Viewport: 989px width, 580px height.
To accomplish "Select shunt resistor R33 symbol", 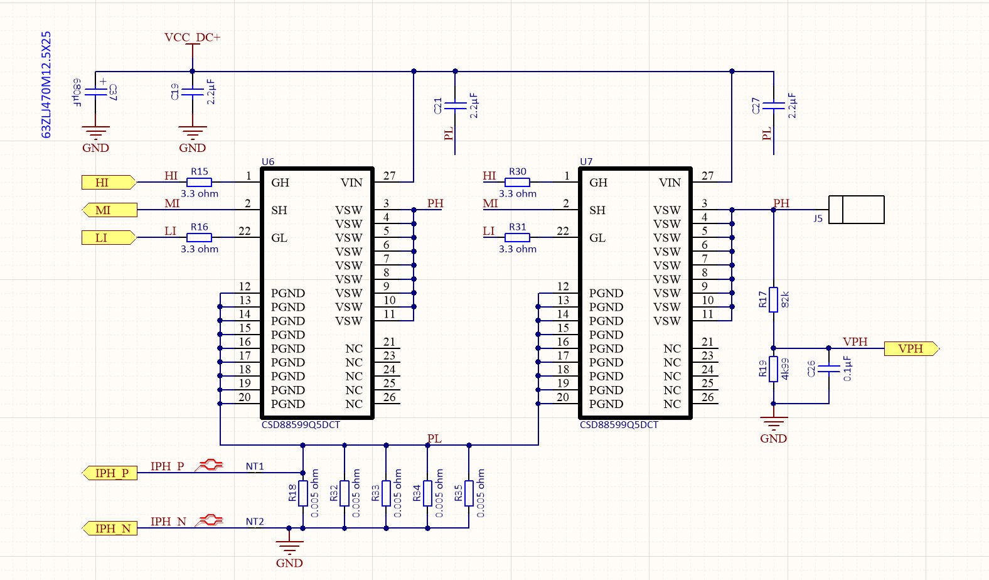I will tap(386, 493).
